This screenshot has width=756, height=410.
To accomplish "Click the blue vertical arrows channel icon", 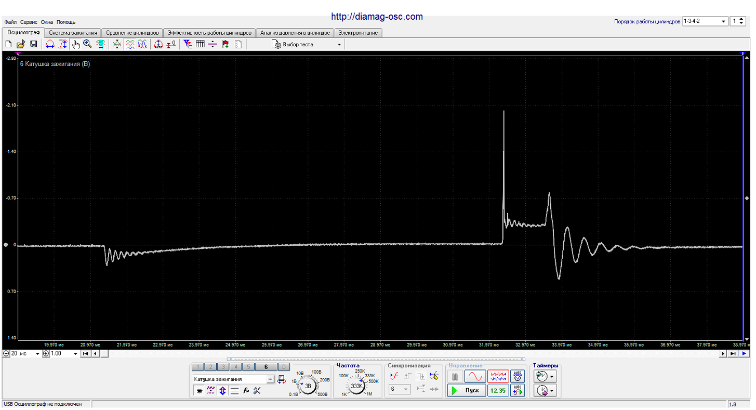I will point(222,391).
